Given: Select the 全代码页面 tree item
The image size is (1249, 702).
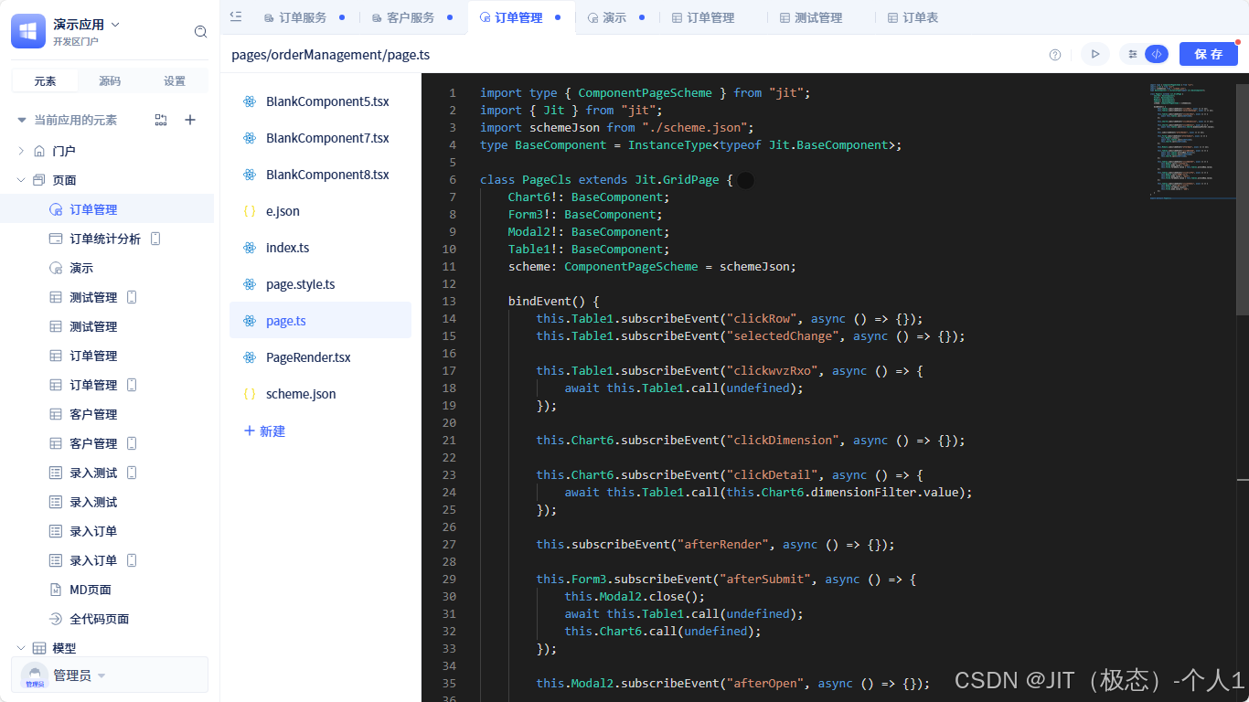Looking at the screenshot, I should point(107,619).
